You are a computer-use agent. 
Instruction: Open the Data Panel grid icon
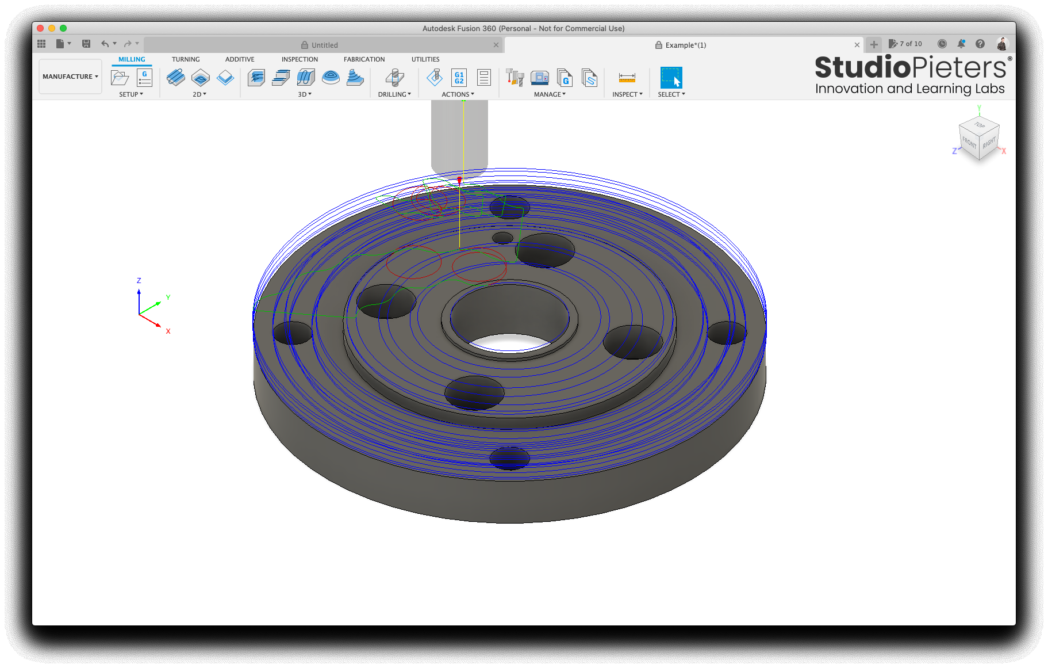coord(41,44)
